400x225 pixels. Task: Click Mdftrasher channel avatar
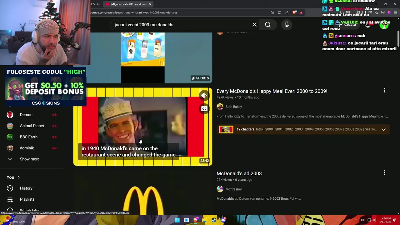(220, 189)
